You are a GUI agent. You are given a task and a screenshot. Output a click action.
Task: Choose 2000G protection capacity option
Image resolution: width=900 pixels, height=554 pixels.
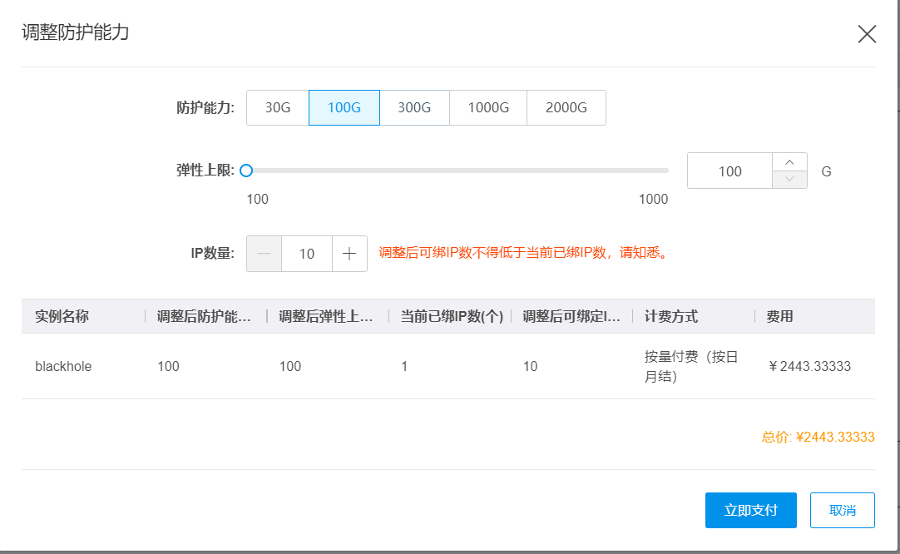(566, 108)
